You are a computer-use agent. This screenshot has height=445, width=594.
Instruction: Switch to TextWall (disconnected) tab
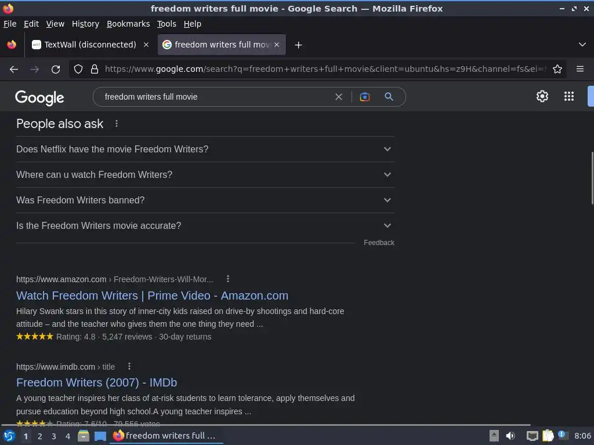pos(90,45)
